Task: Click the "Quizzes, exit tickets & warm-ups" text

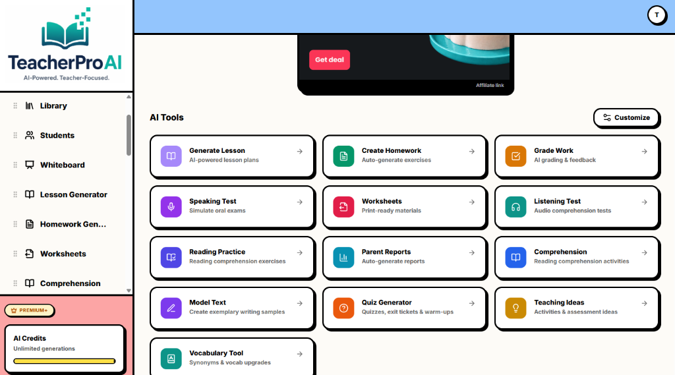Action: point(407,312)
